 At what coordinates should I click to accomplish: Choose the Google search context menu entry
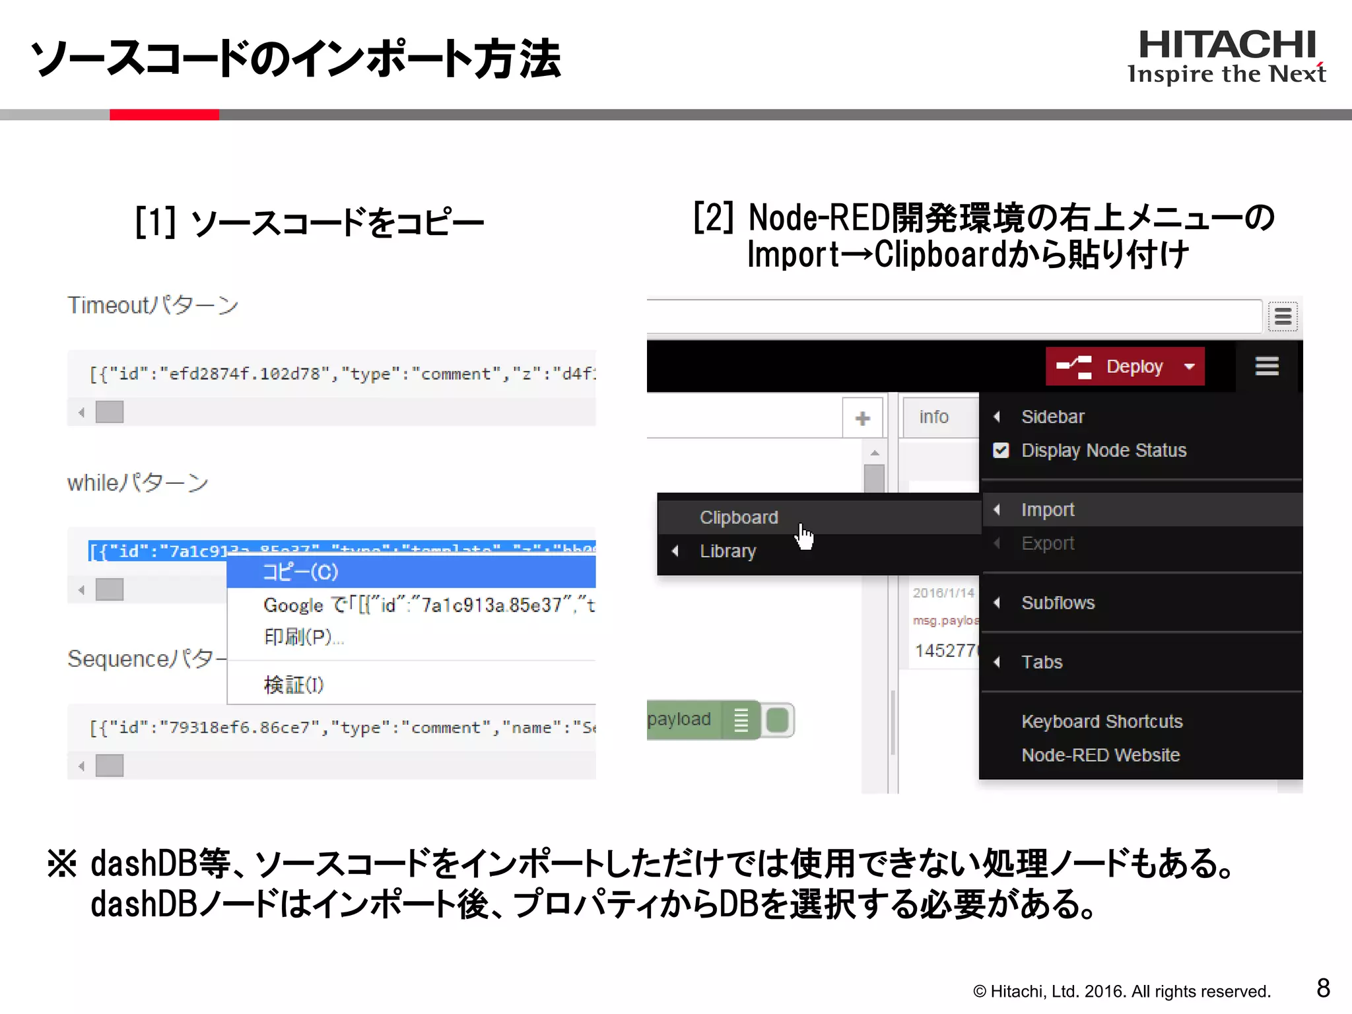coord(411,605)
